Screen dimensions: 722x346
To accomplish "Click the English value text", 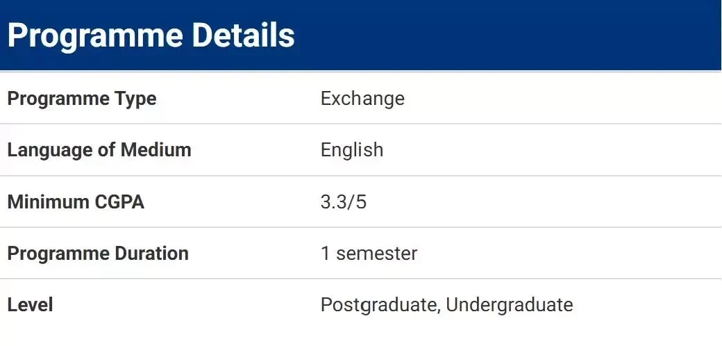I will [352, 150].
